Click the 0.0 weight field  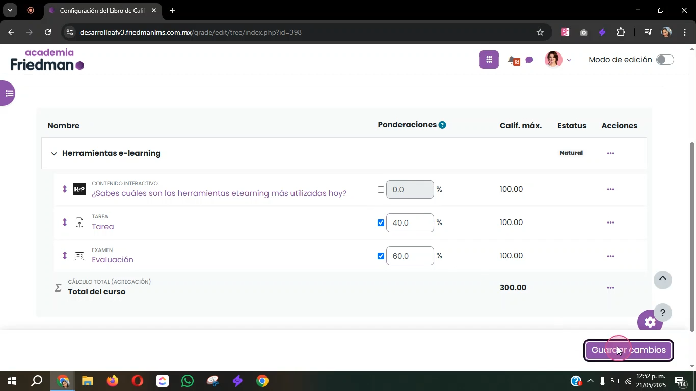(410, 189)
